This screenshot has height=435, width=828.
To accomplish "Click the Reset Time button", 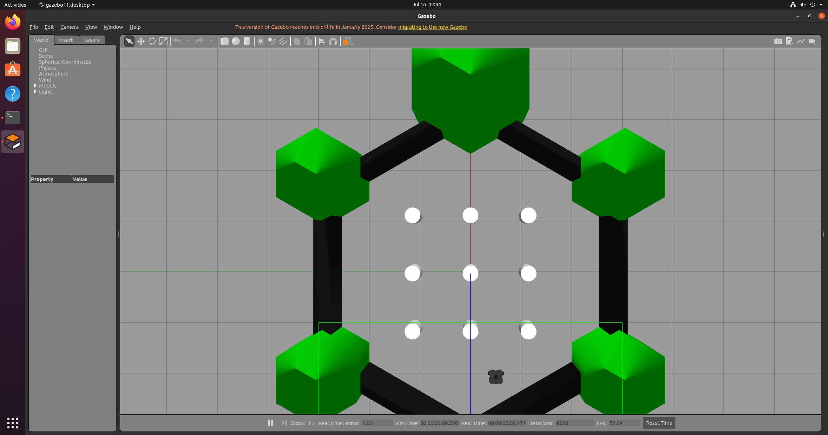I will [659, 423].
